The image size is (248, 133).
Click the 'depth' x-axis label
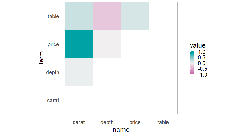(x=107, y=122)
